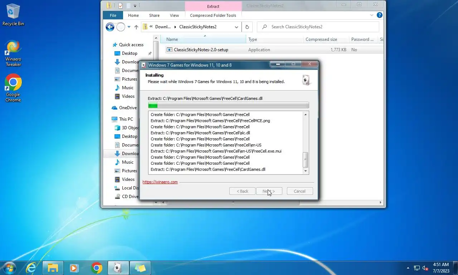This screenshot has width=458, height=275.
Task: Sort files by Type column
Action: pos(274,39)
